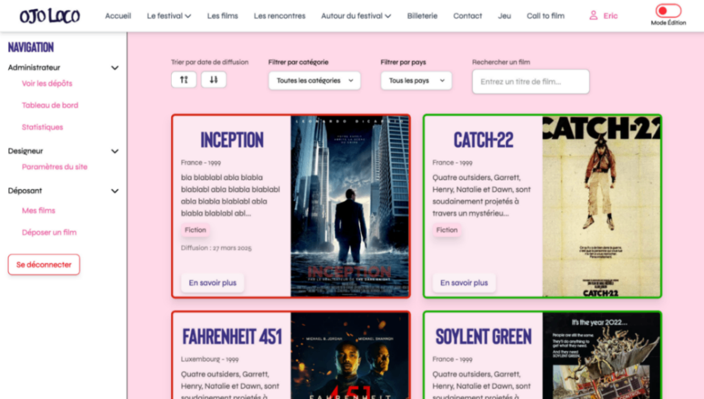Toggle the Mode Édition switch
The height and width of the screenshot is (399, 704).
(x=667, y=11)
